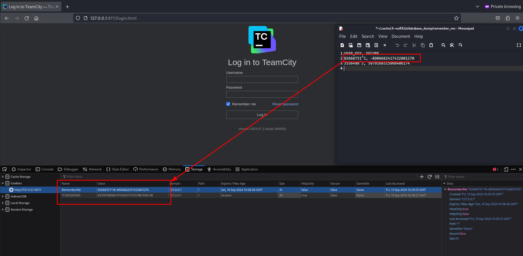Reload the login page

pyautogui.click(x=27, y=18)
